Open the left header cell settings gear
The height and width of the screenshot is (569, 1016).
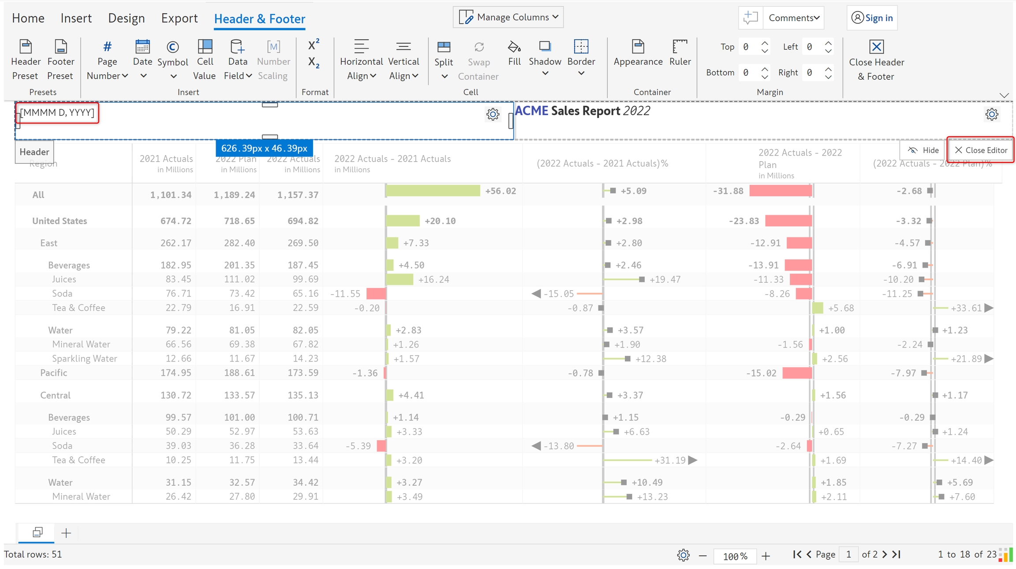point(493,115)
